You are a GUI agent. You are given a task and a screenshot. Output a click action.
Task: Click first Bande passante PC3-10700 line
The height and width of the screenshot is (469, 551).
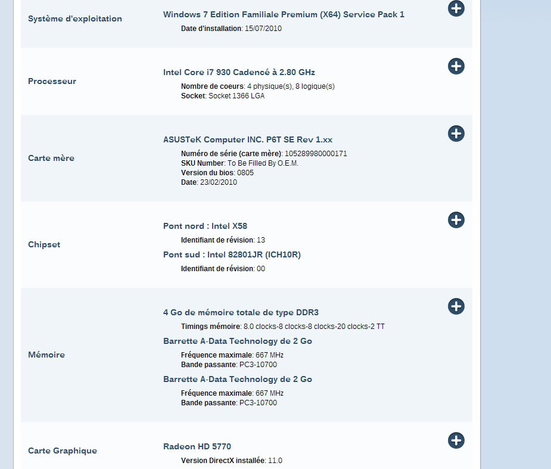229,365
